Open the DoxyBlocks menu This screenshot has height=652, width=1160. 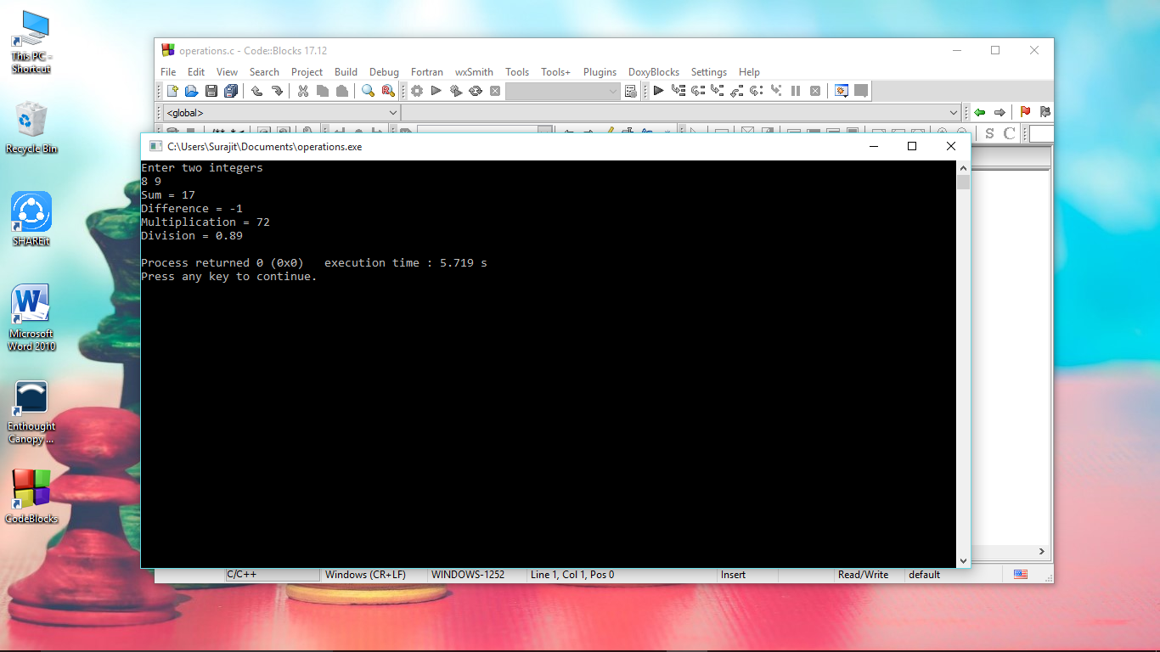tap(654, 72)
